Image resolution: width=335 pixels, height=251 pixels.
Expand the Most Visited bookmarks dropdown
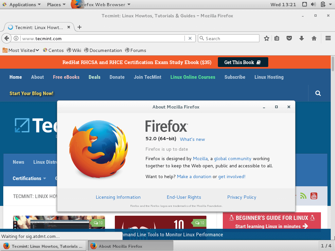[21, 50]
